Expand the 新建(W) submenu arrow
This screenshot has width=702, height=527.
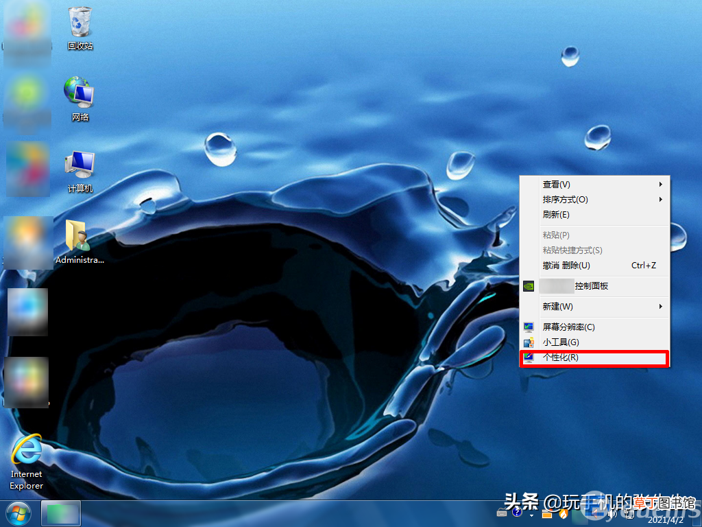660,307
